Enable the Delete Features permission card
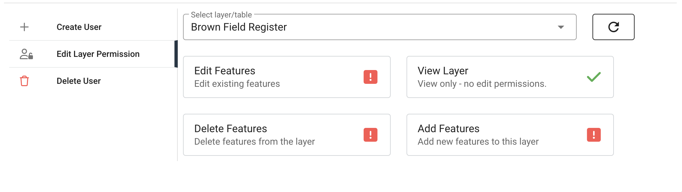 click(287, 135)
